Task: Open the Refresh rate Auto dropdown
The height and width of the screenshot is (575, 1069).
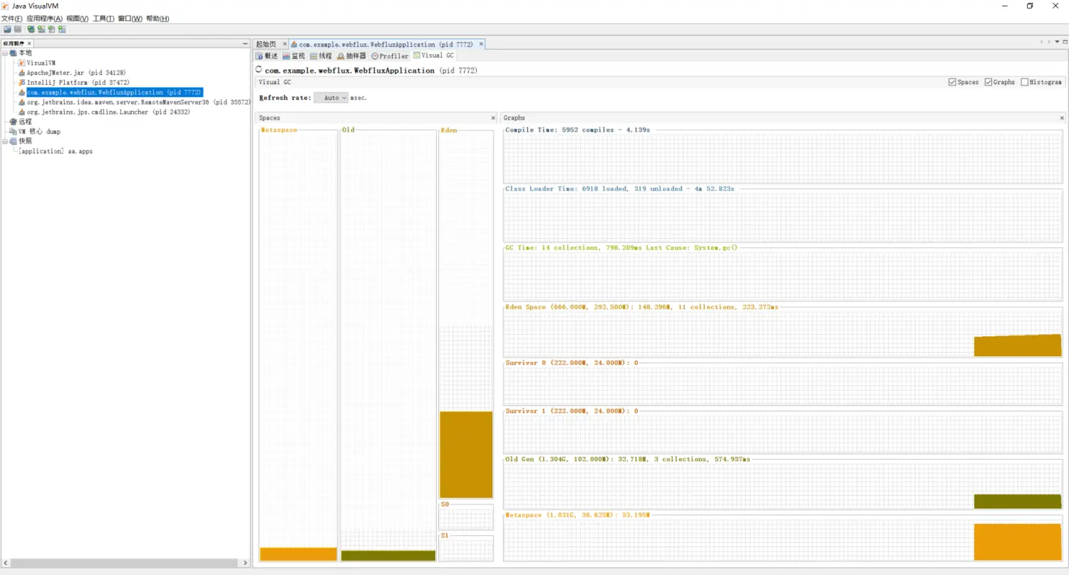Action: [x=331, y=98]
